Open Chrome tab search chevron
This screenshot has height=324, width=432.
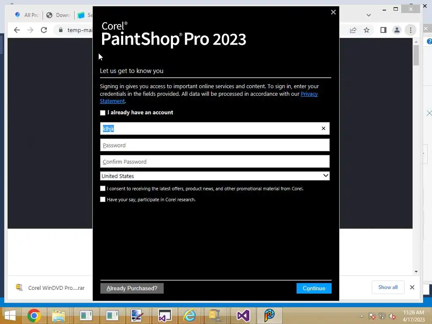pyautogui.click(x=369, y=15)
